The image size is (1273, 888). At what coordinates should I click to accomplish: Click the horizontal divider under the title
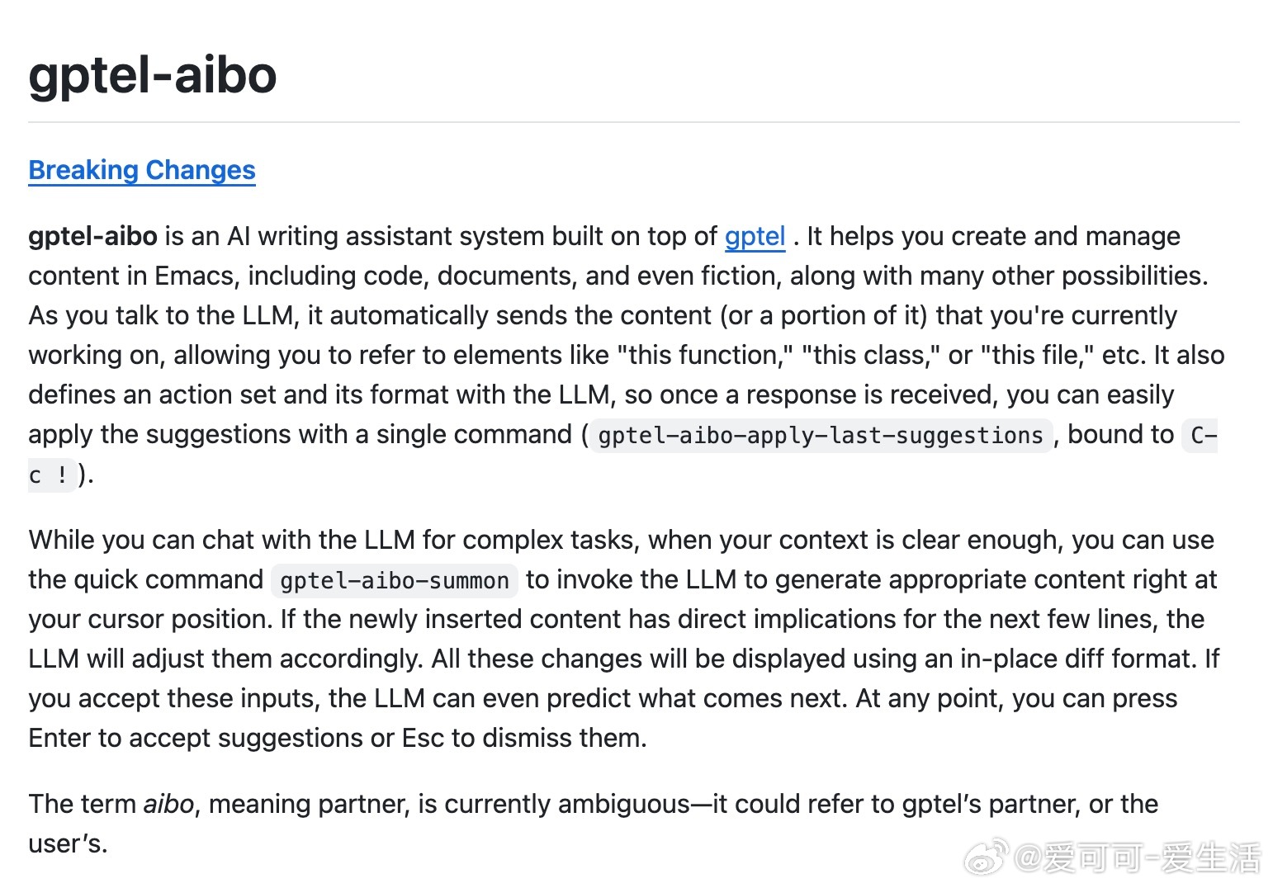[x=634, y=122]
